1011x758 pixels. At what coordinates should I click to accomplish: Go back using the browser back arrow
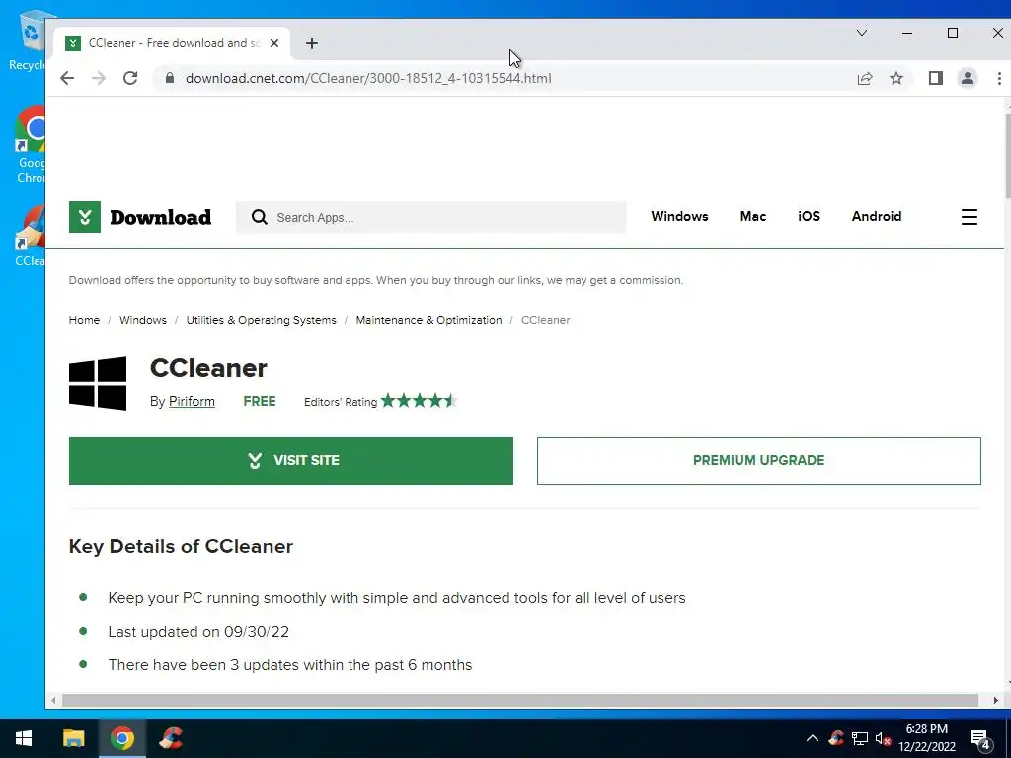(x=67, y=78)
